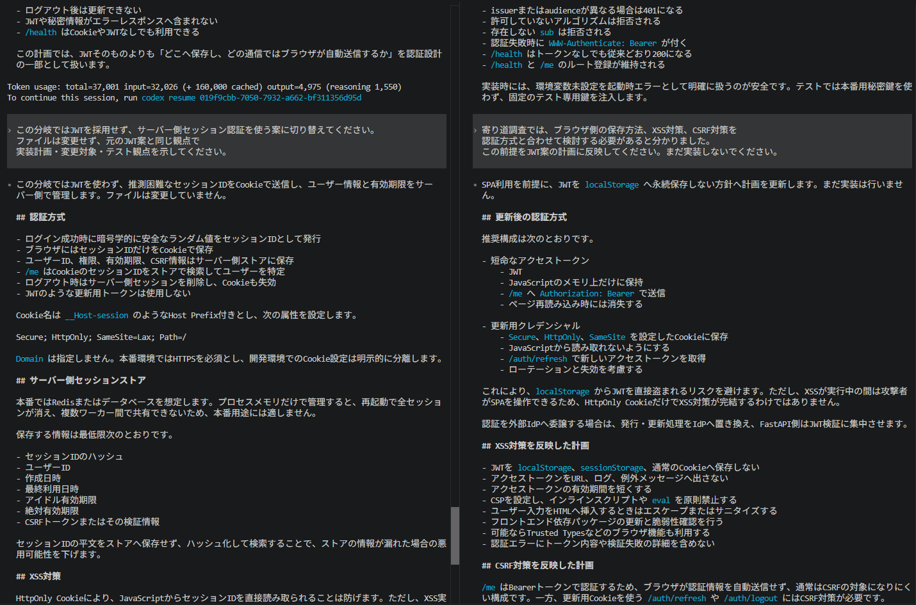The width and height of the screenshot is (916, 605).
Task: Click 'sub' in the '存在しない sub は拒否される' row
Action: click(x=546, y=33)
